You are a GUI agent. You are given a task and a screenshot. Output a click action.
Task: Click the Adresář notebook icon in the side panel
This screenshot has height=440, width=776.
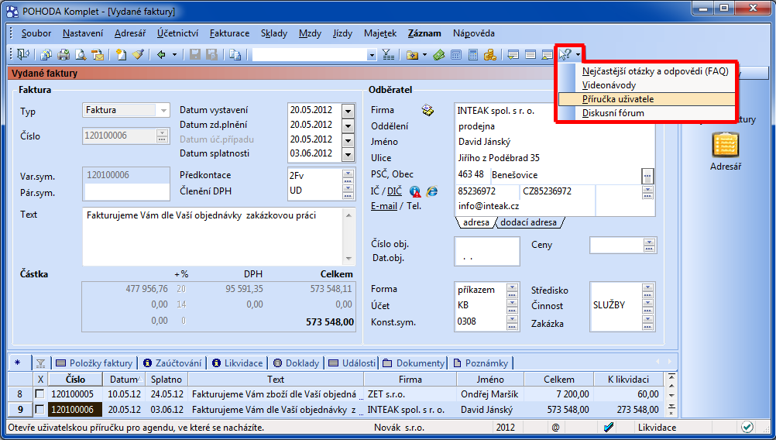tap(726, 145)
